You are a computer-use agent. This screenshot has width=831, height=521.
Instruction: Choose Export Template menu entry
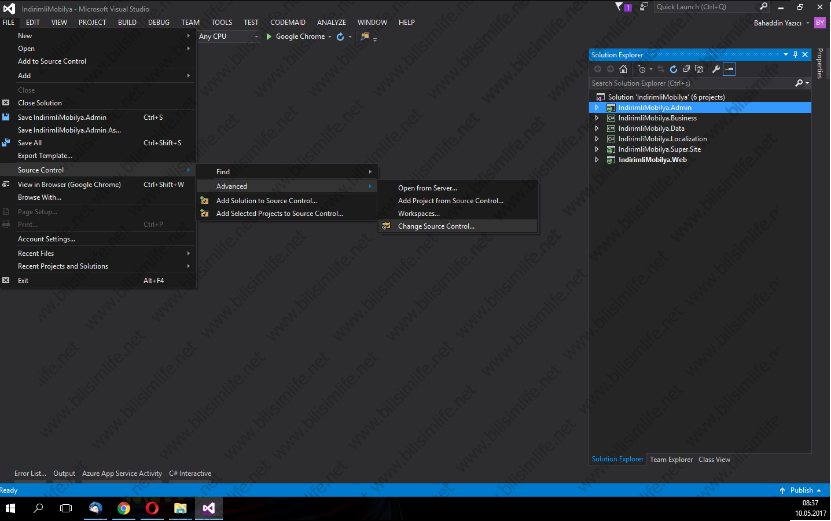[98, 156]
